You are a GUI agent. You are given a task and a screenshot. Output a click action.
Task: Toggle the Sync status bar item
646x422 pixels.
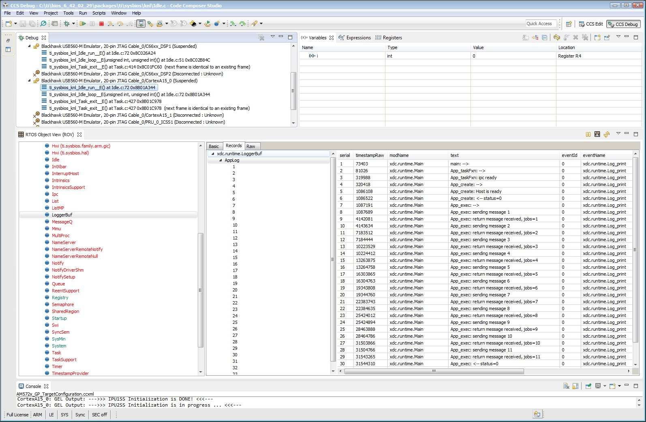pos(80,415)
